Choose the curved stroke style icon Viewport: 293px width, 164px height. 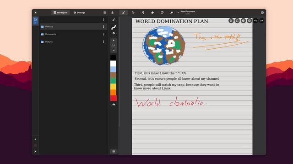(x=114, y=27)
